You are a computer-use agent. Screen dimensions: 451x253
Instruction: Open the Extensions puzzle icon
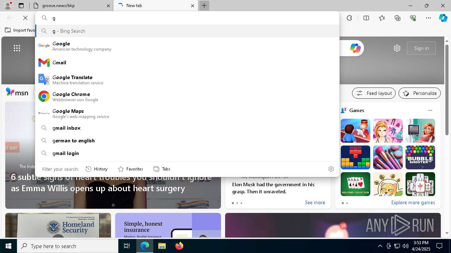coord(349,18)
